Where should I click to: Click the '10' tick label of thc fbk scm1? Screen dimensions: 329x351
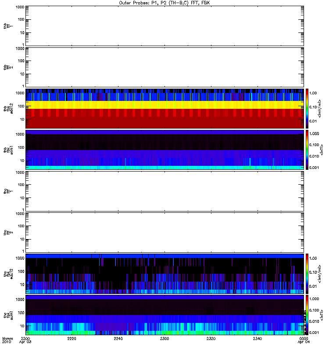[x=22, y=326]
